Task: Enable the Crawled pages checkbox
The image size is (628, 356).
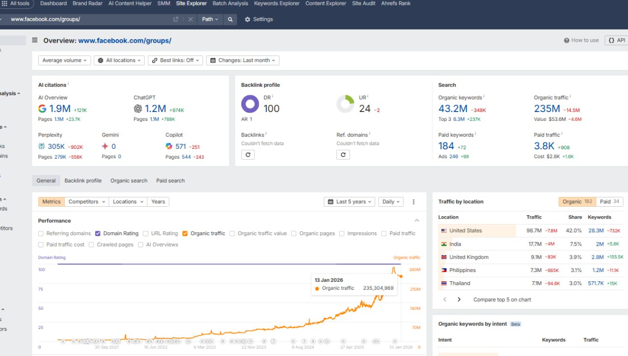Action: [x=92, y=245]
